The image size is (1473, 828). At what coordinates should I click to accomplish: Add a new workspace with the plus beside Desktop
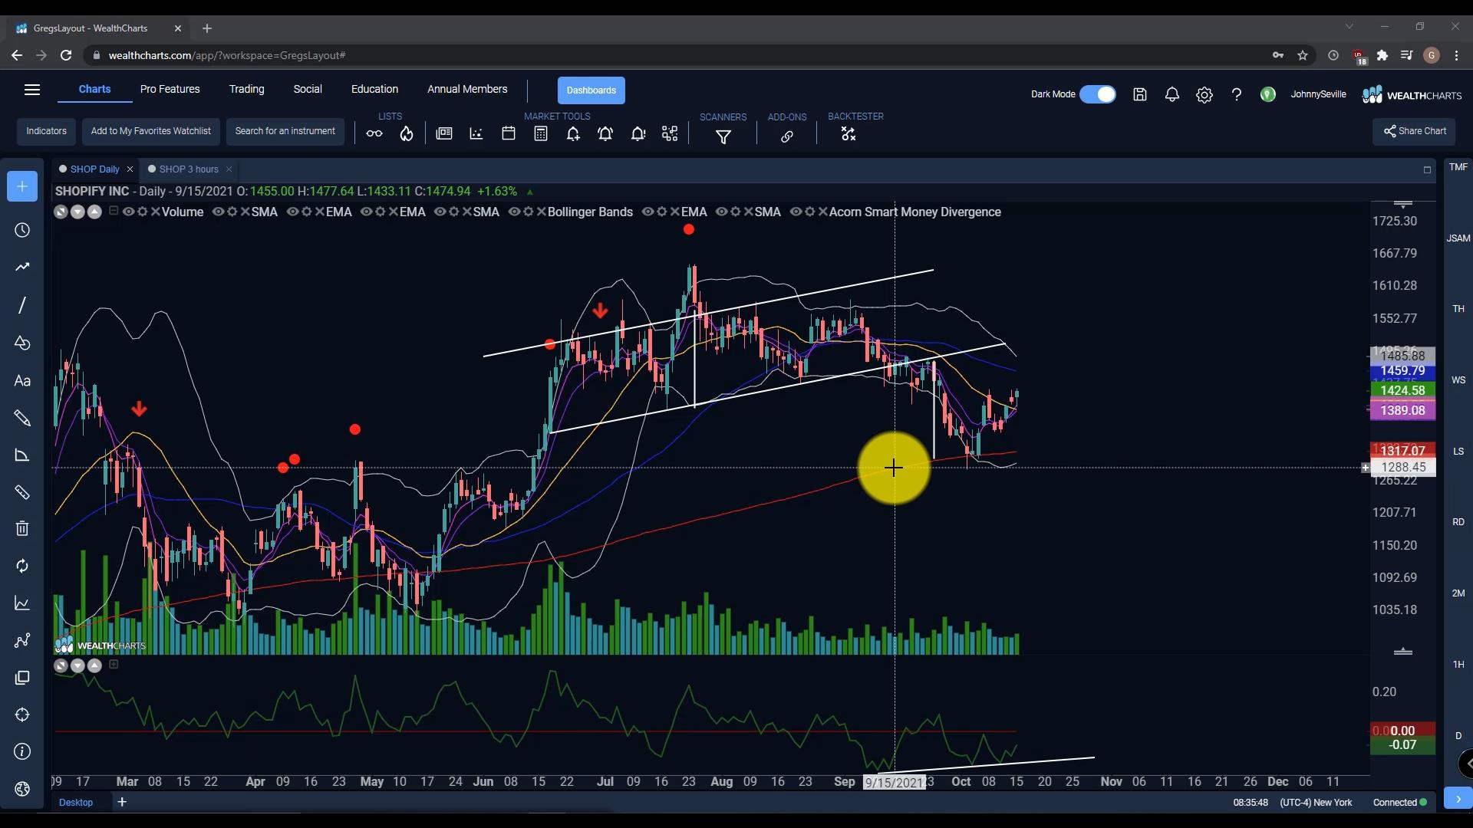tap(122, 802)
